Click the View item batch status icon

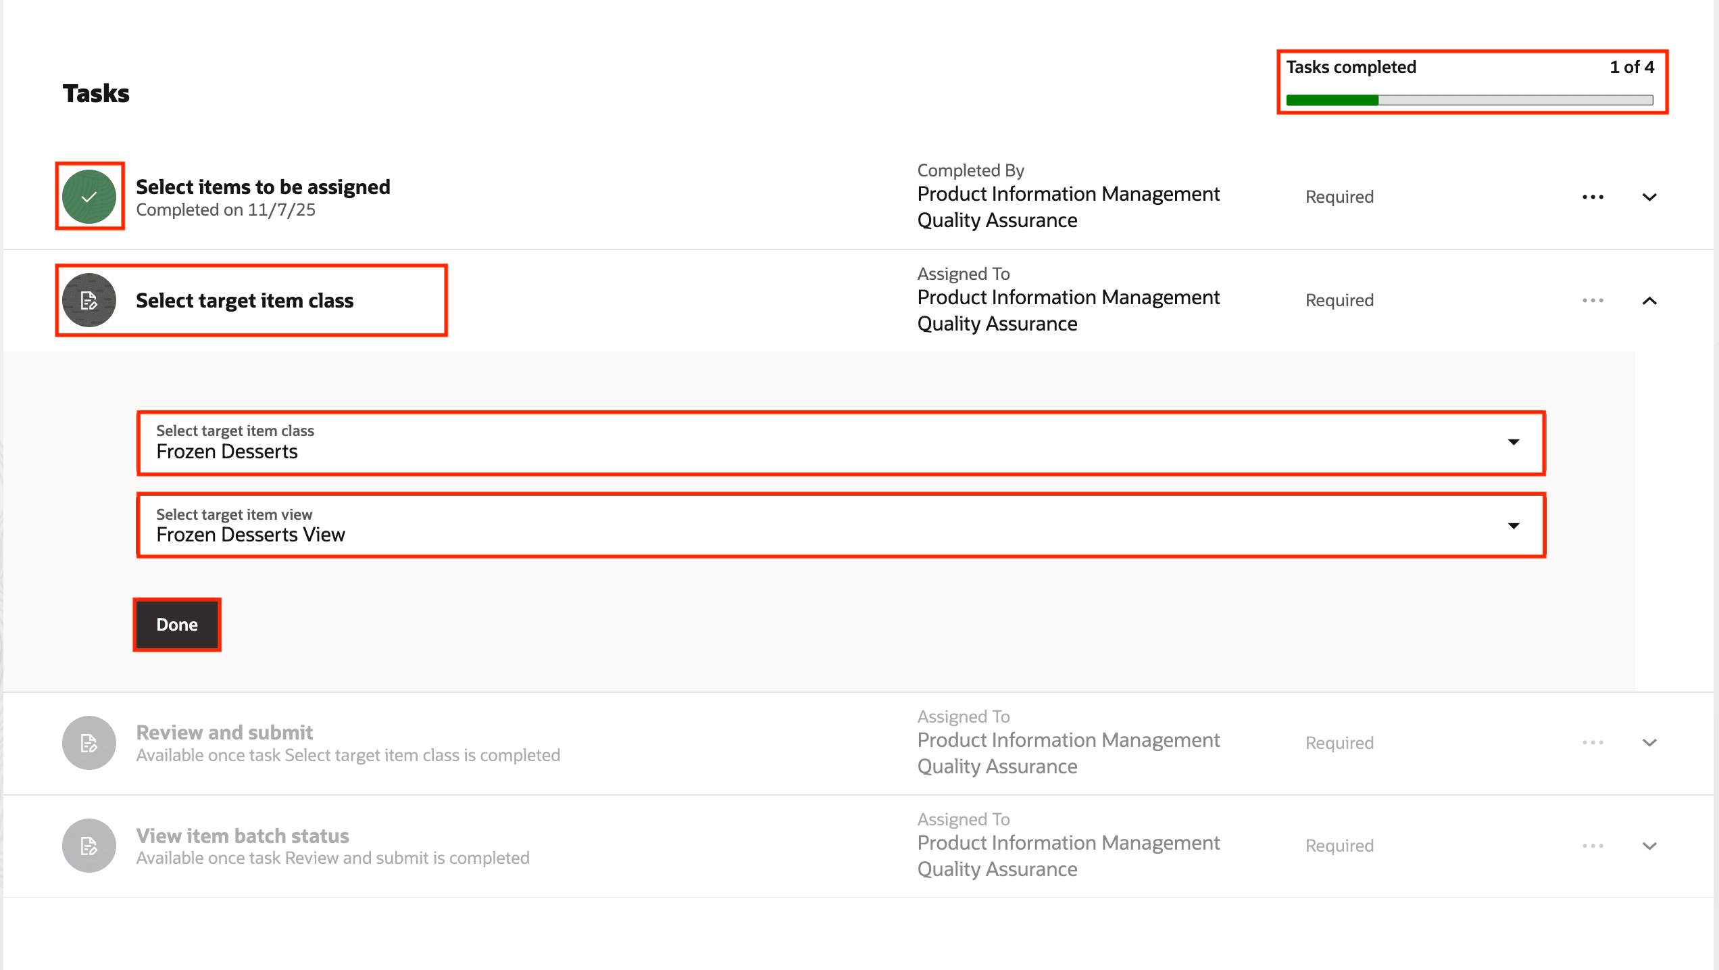tap(89, 845)
